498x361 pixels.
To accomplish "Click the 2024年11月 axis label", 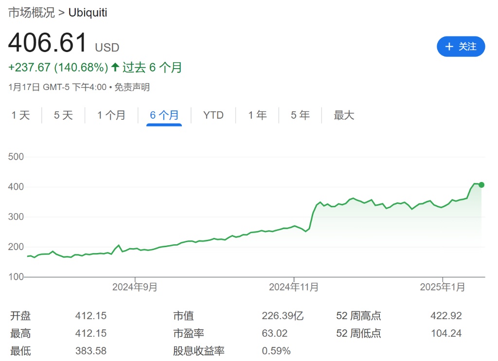I will (294, 288).
